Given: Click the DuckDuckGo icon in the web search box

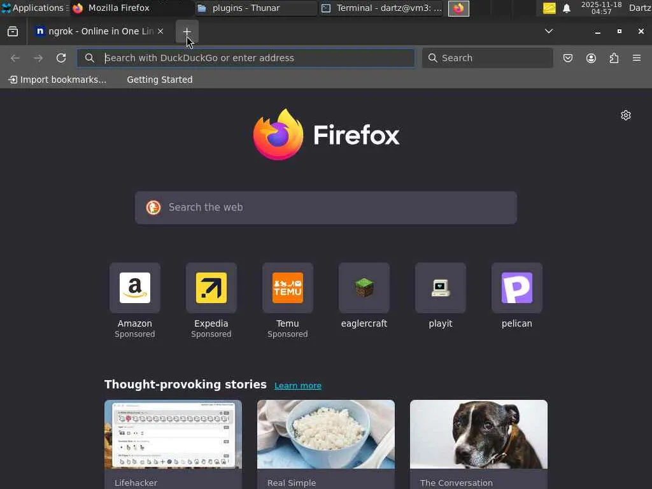Looking at the screenshot, I should tap(153, 207).
